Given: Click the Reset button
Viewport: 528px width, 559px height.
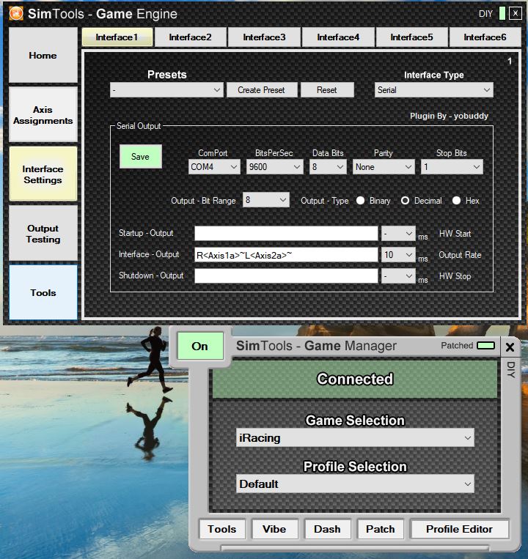Looking at the screenshot, I should coord(327,90).
